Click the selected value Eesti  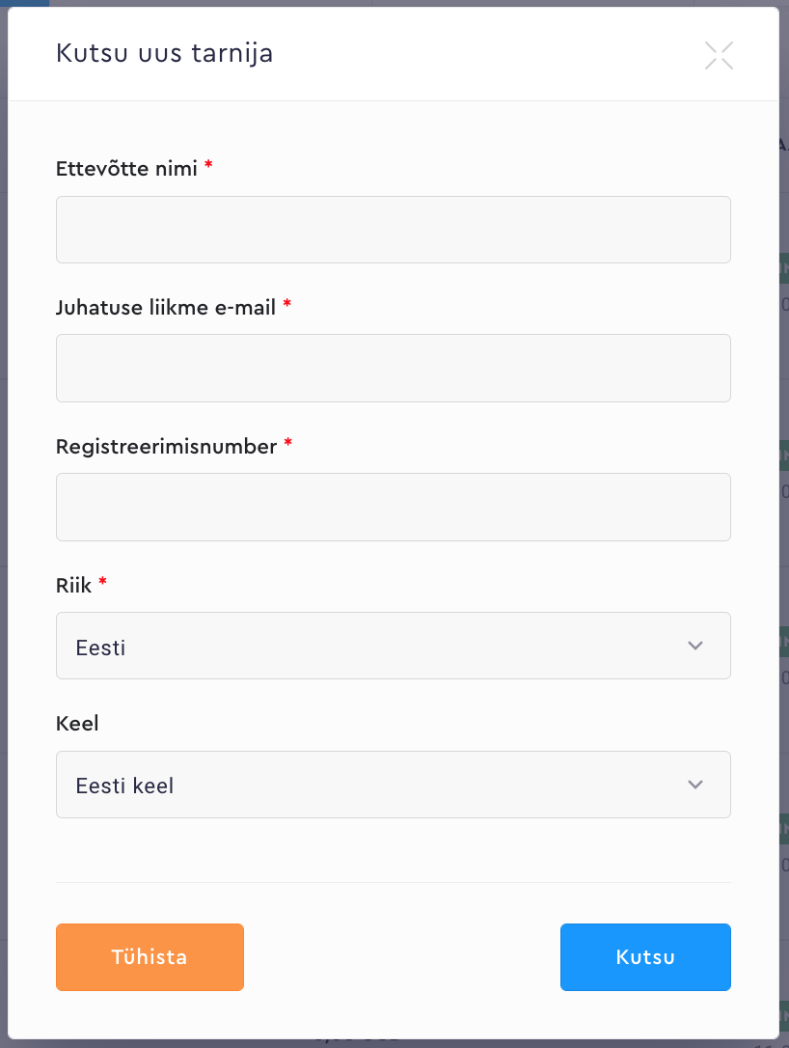100,648
